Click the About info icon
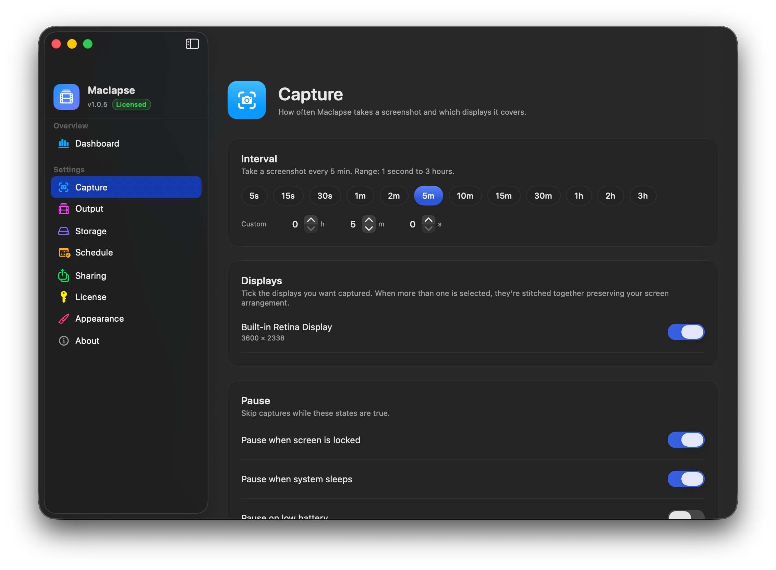This screenshot has height=570, width=776. coord(63,341)
